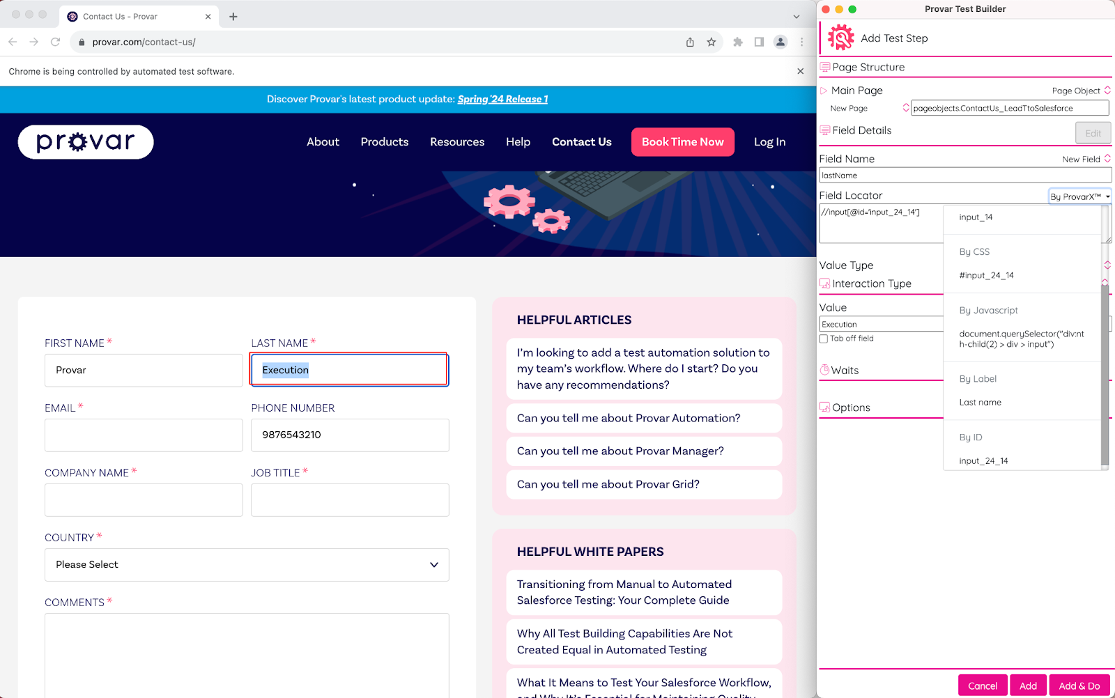Click the Provar logo
The width and height of the screenshot is (1115, 698).
point(86,142)
